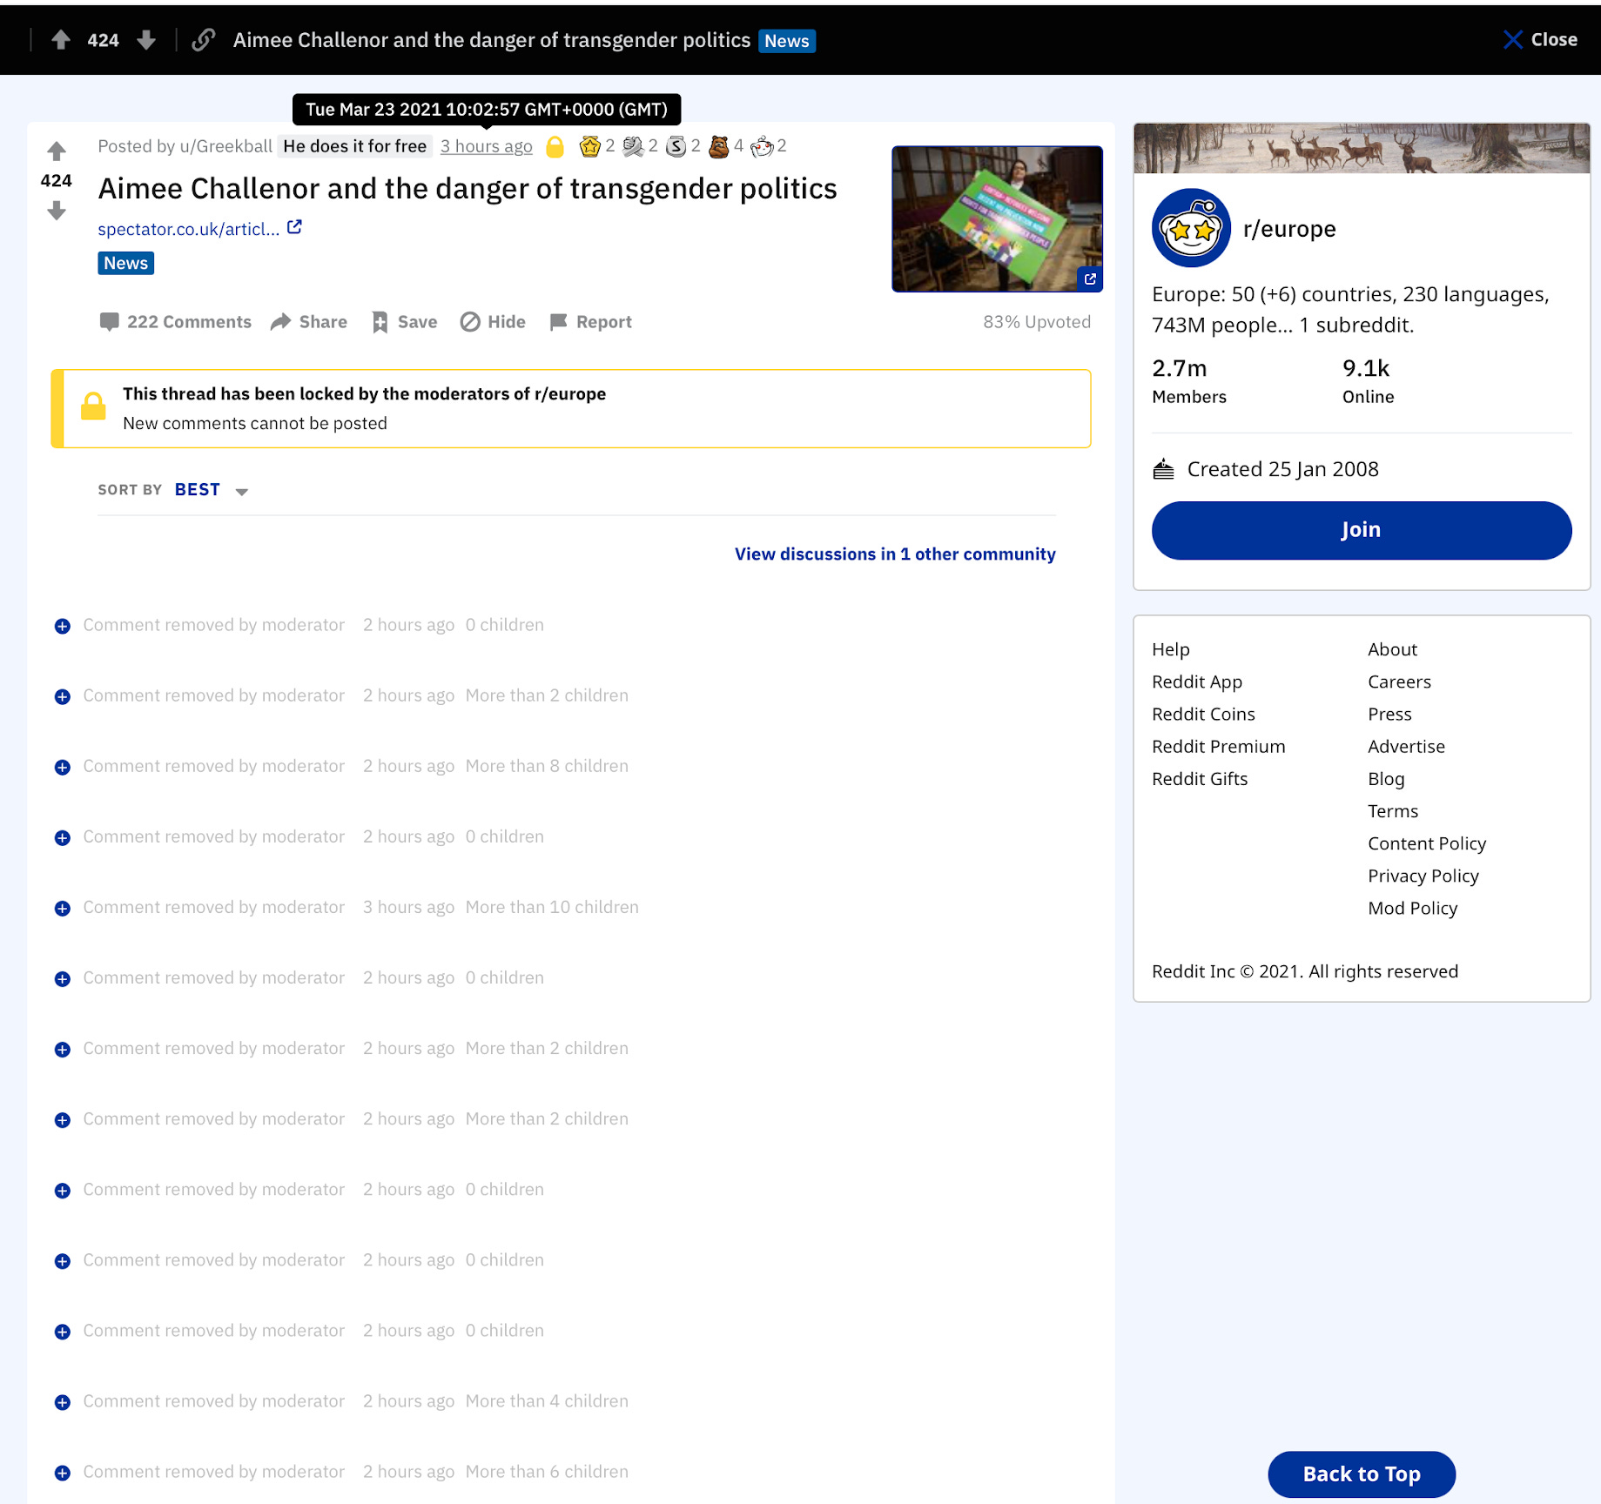1601x1504 pixels.
Task: Click the News flair in the header
Action: coord(787,41)
